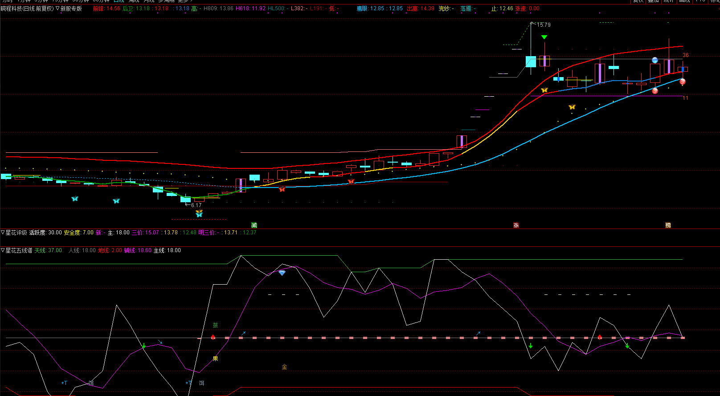Click the 止: 12.46 value

(502, 8)
